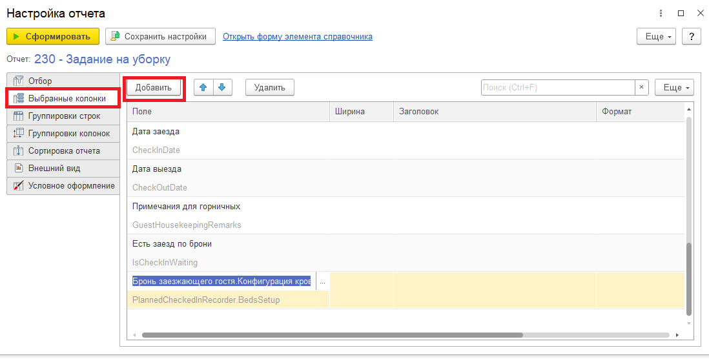Clear search with the × button
This screenshot has height=359, width=709.
tap(642, 88)
